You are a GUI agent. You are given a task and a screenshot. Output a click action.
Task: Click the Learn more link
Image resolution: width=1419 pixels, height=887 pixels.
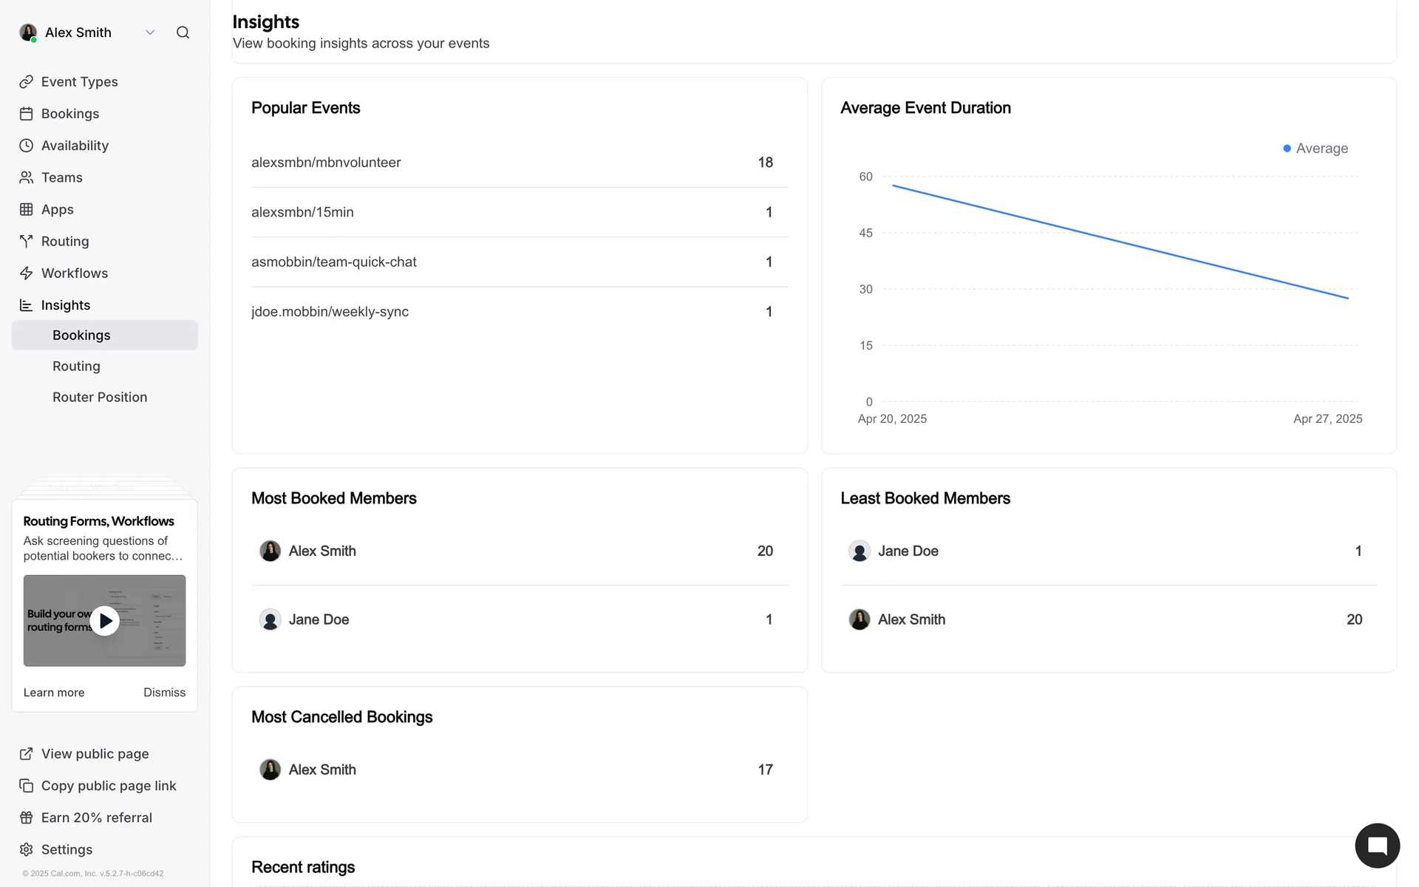54,693
